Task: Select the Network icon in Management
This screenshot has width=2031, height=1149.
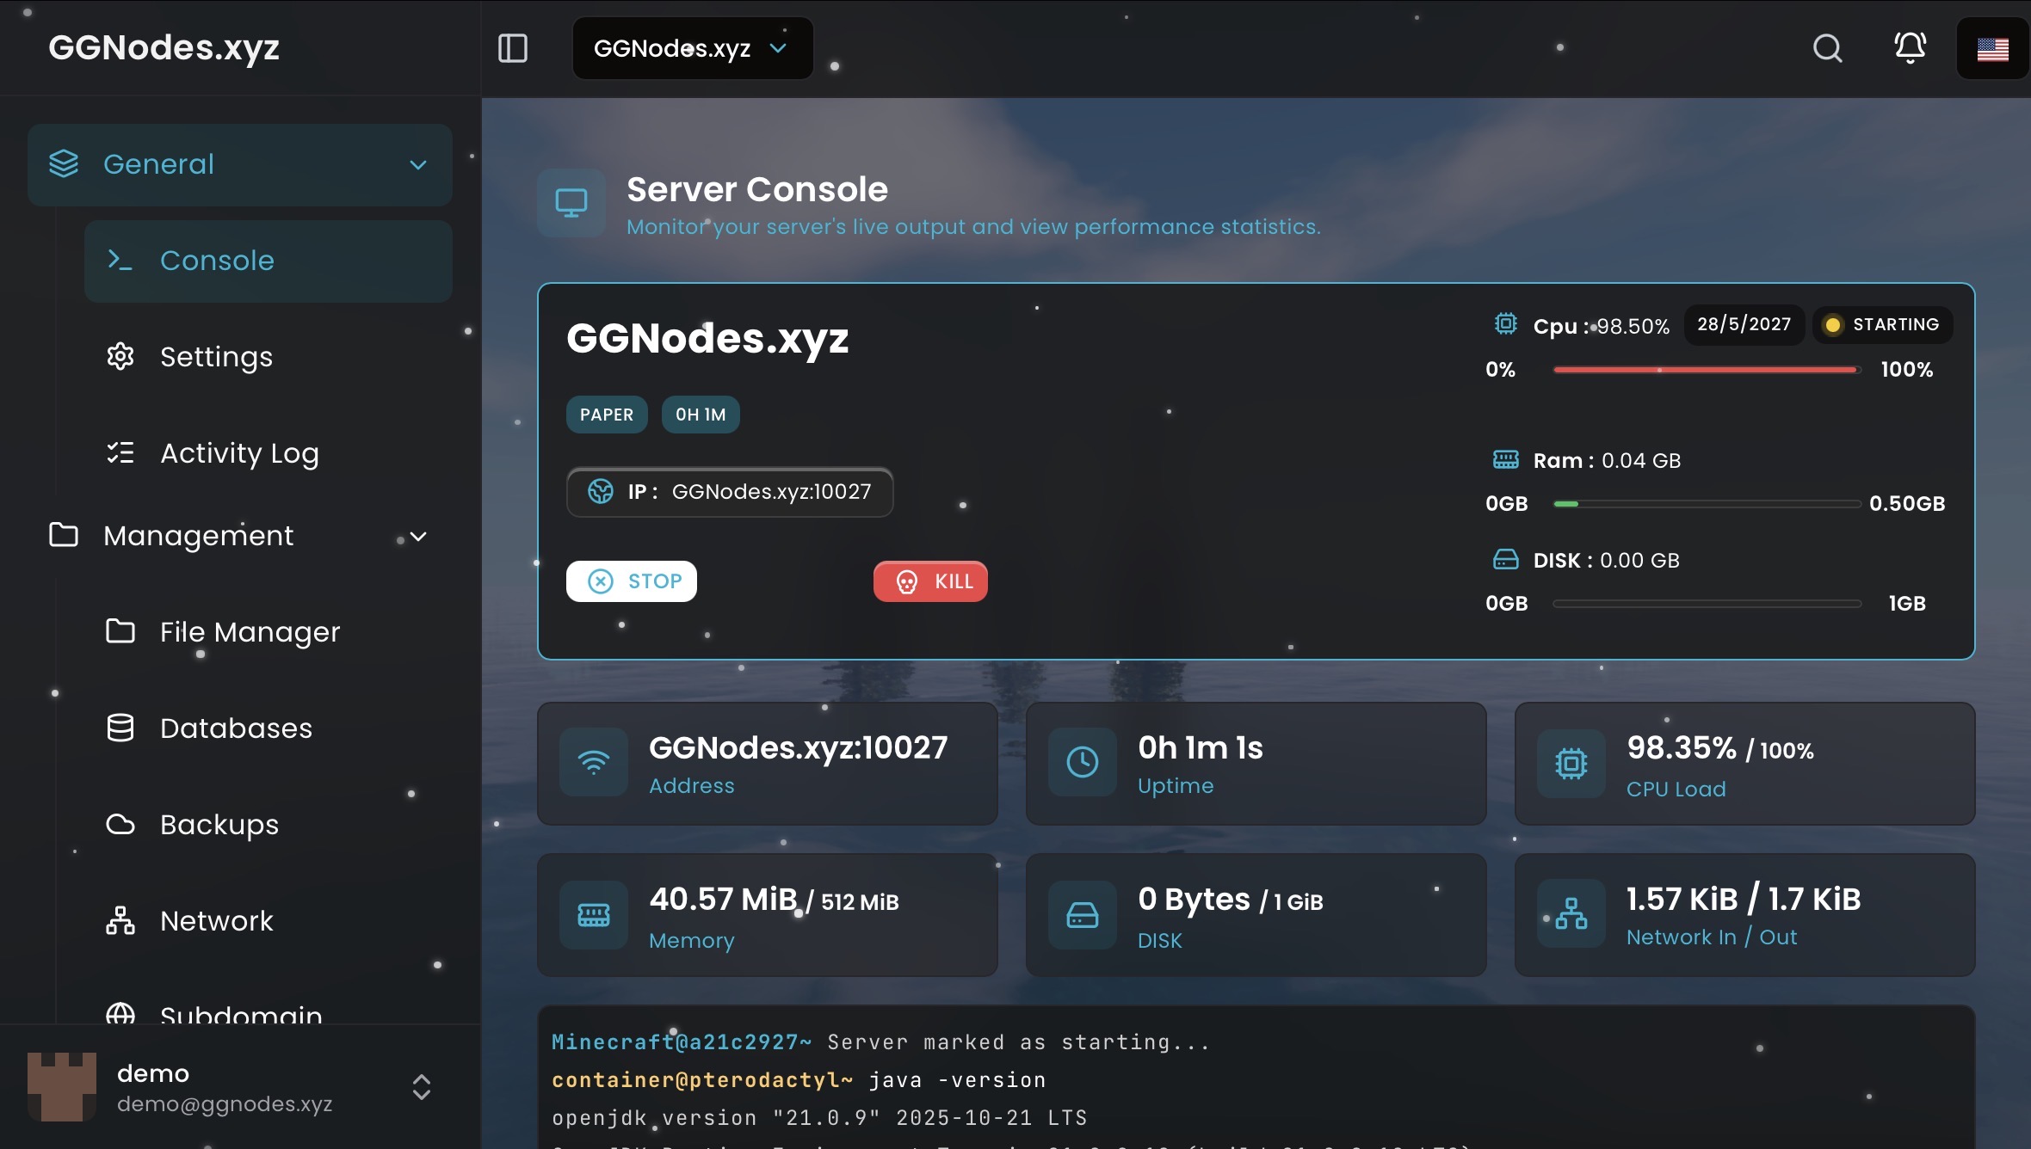Action: click(120, 920)
